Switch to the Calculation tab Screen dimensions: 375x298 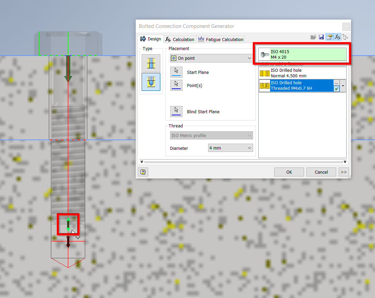click(x=180, y=39)
